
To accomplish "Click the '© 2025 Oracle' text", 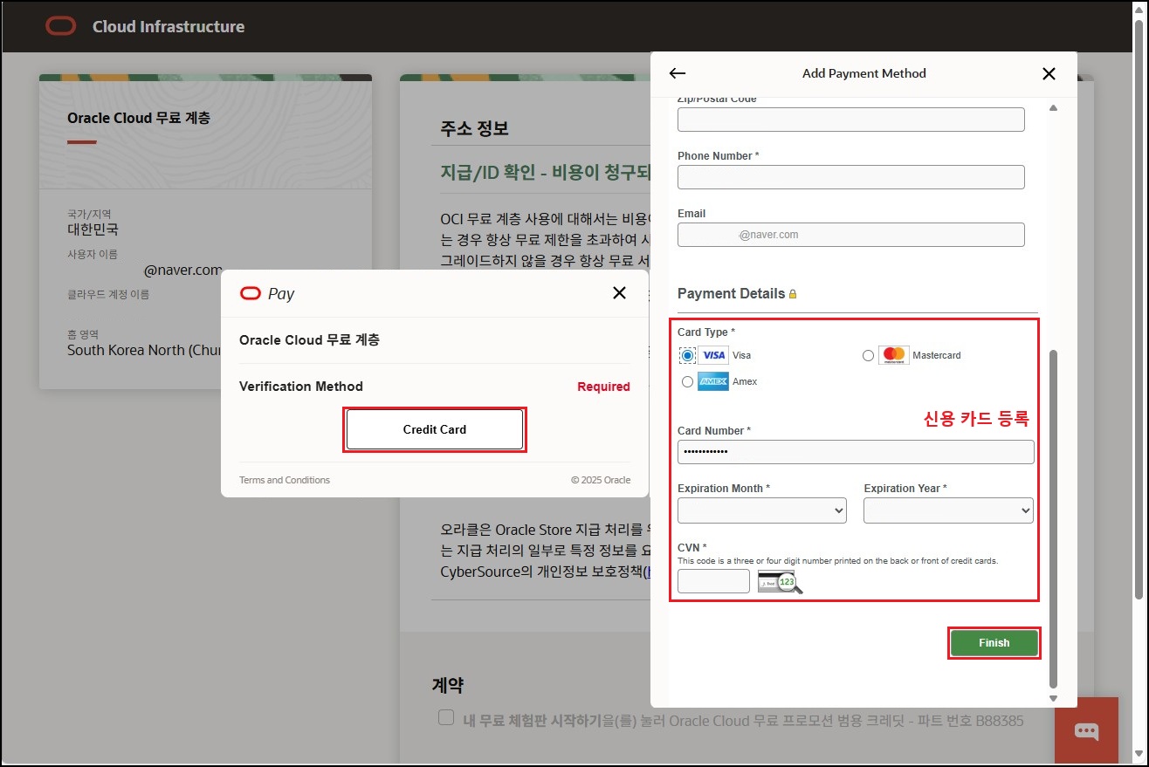I will pyautogui.click(x=601, y=480).
